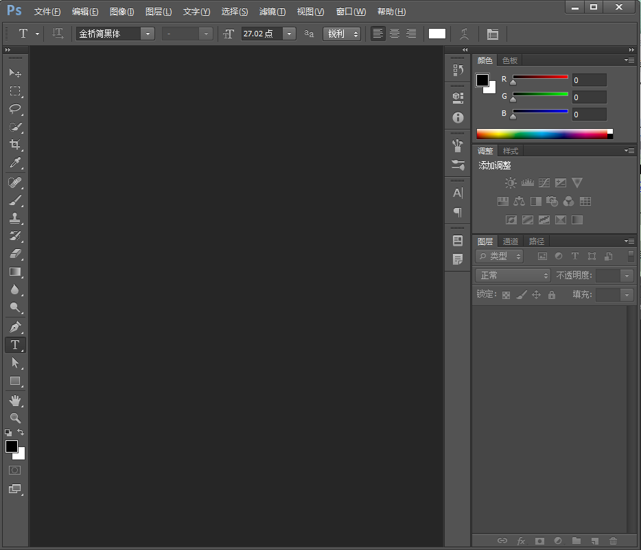Open the character and paragraph panel button

pyautogui.click(x=492, y=34)
